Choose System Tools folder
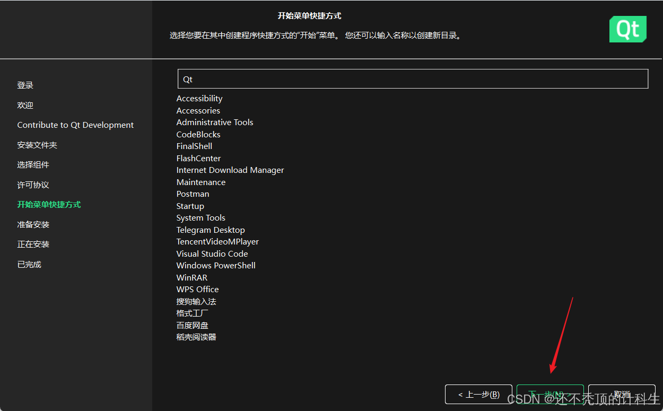The image size is (663, 411). 201,218
